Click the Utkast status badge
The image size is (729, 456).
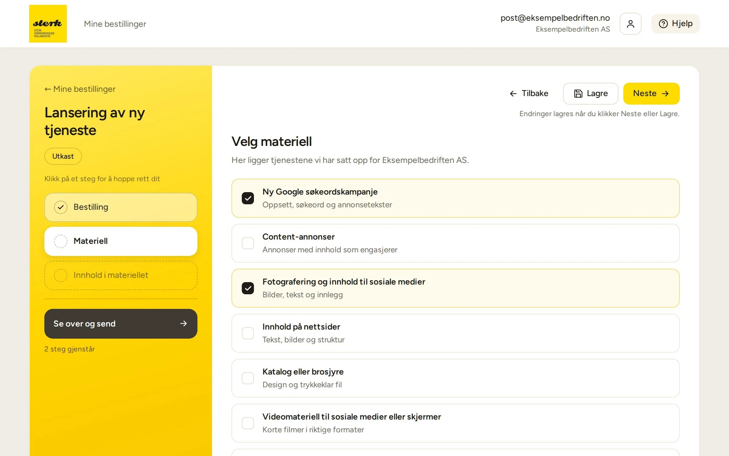(x=63, y=156)
